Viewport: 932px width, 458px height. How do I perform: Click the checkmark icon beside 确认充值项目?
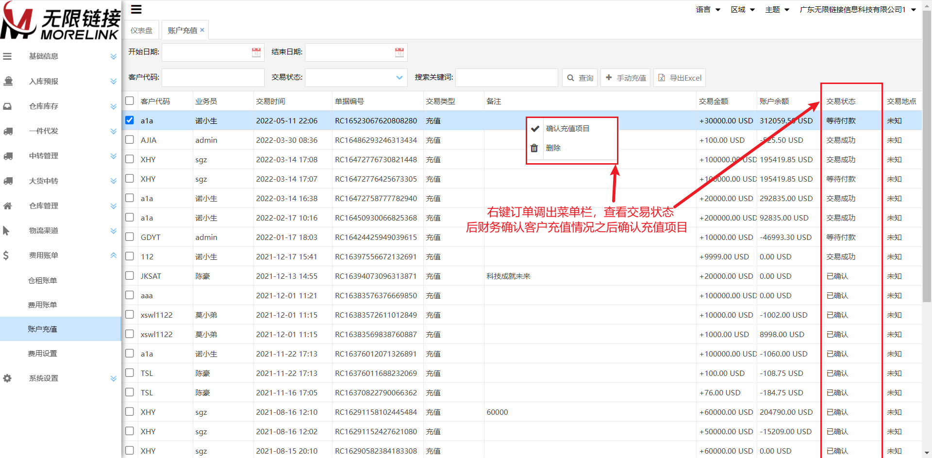pos(535,129)
